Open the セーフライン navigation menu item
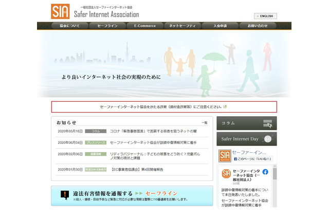 pyautogui.click(x=107, y=26)
